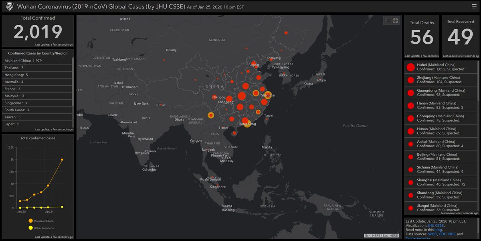Viewport: 481px width, 241px height.
Task: Select 'Singapore : 3' in country list
Action: [37, 103]
